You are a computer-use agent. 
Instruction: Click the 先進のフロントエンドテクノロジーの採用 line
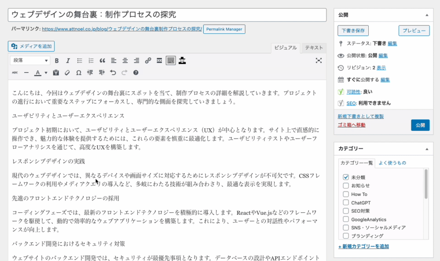tap(66, 198)
